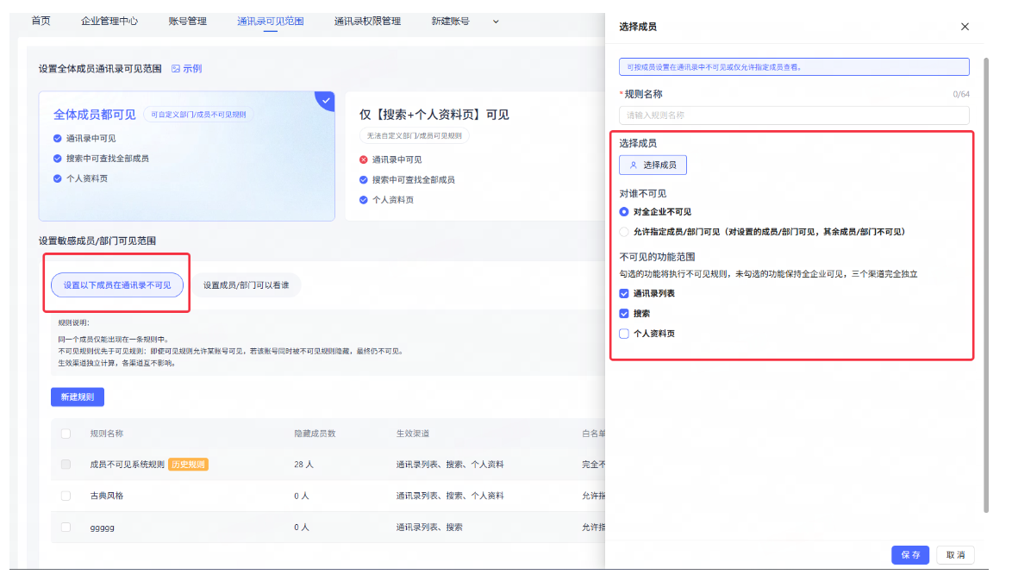Click the 新建规则 button
The height and width of the screenshot is (587, 1012).
click(x=78, y=397)
